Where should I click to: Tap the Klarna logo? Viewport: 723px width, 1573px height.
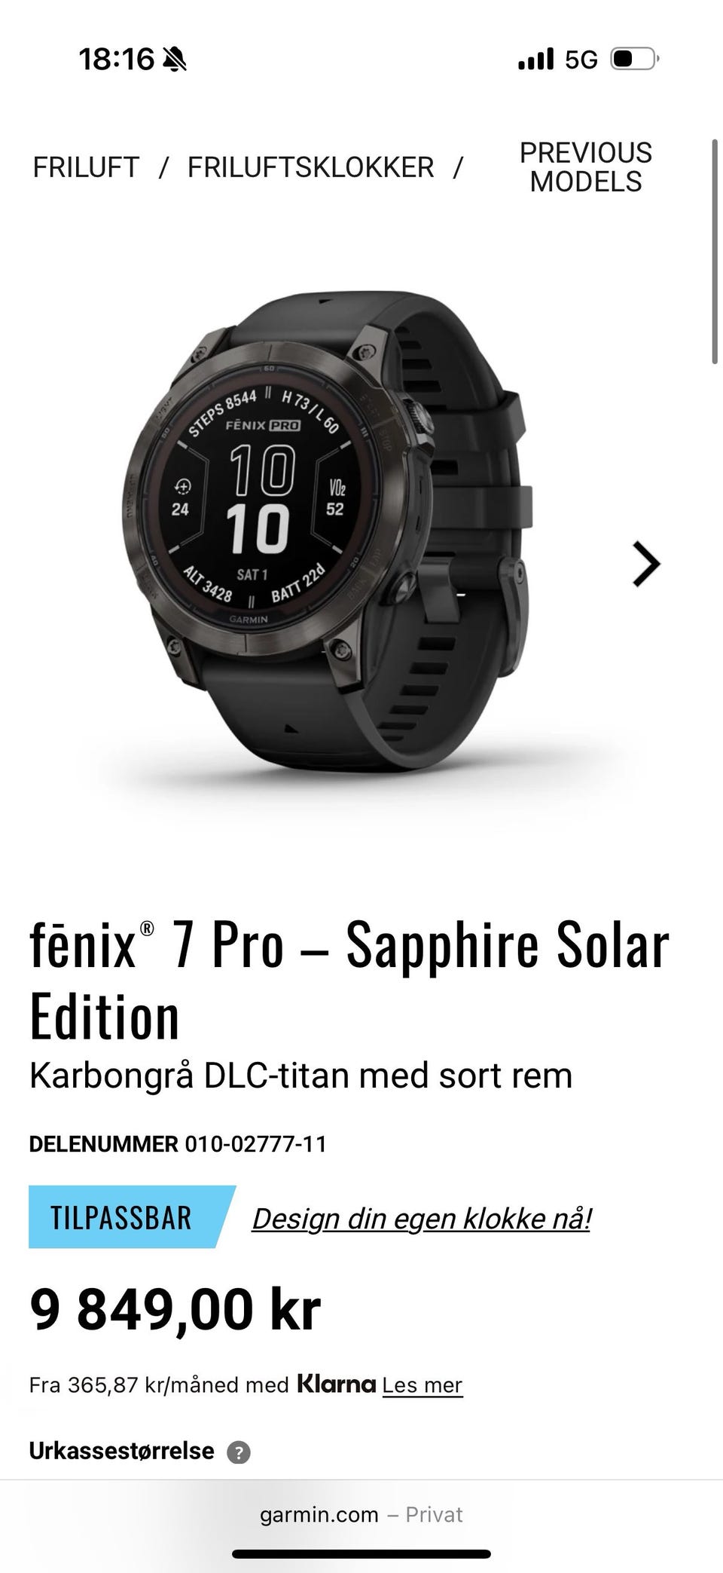coord(336,1384)
